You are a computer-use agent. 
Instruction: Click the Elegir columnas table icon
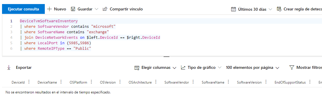pos(137,68)
